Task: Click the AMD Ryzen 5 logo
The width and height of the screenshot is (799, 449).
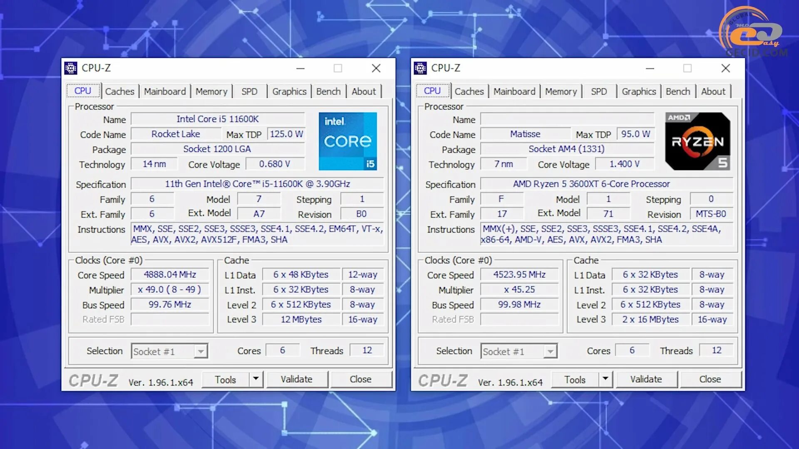Action: pos(697,141)
